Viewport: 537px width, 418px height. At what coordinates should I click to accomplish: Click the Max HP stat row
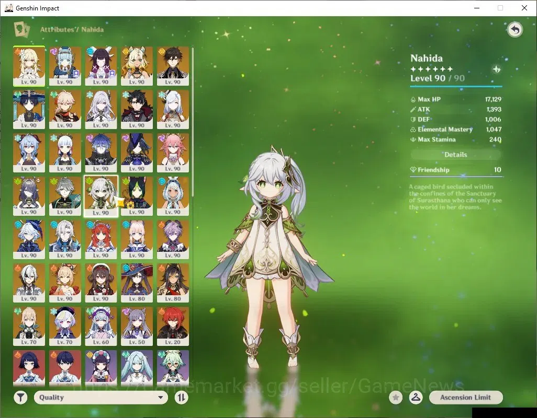(x=456, y=99)
